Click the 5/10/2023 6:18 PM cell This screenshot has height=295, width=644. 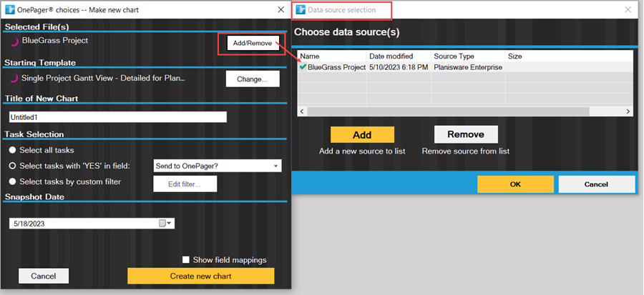click(x=398, y=67)
